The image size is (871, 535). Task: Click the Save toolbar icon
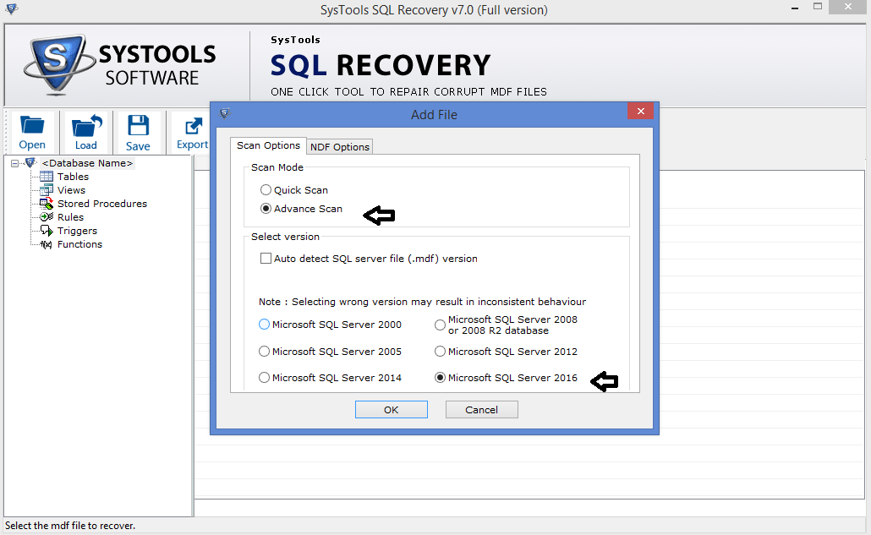(x=138, y=132)
